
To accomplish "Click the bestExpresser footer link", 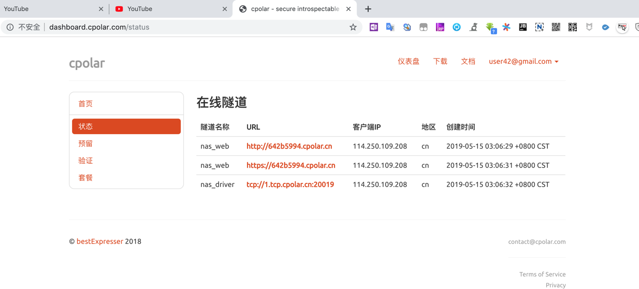I will point(100,241).
